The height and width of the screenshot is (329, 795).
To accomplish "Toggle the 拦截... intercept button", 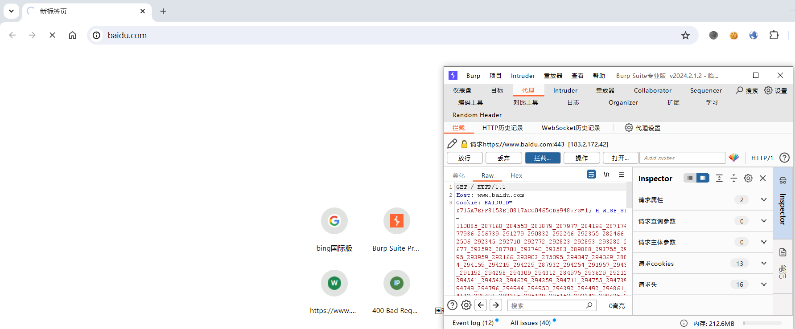I will [x=543, y=158].
